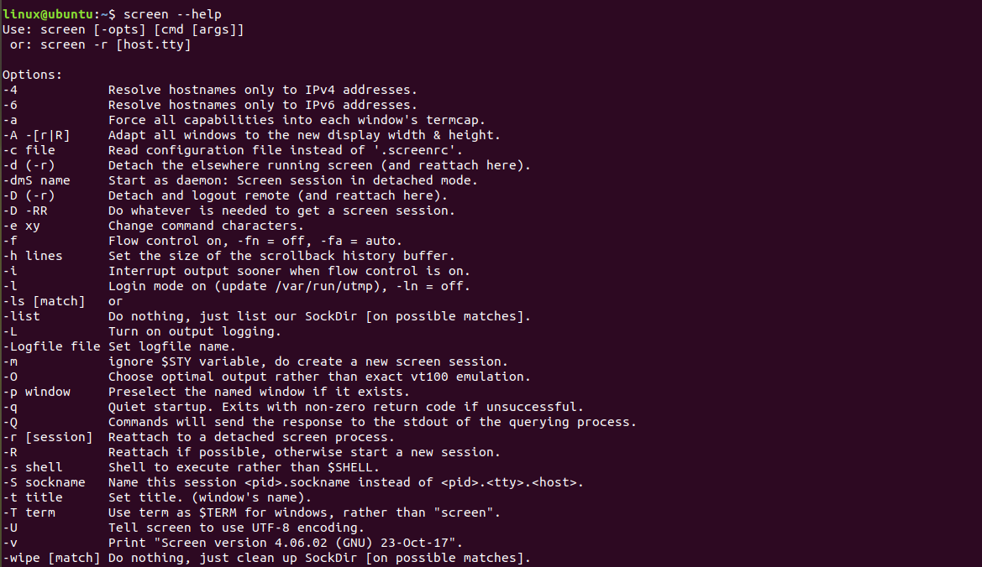
Task: Click the '-S sockname' option text
Action: [44, 482]
